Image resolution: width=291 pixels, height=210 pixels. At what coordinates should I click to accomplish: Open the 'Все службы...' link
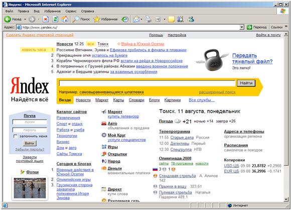pos(202,100)
